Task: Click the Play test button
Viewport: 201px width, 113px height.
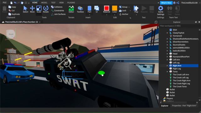Action: 136,9
